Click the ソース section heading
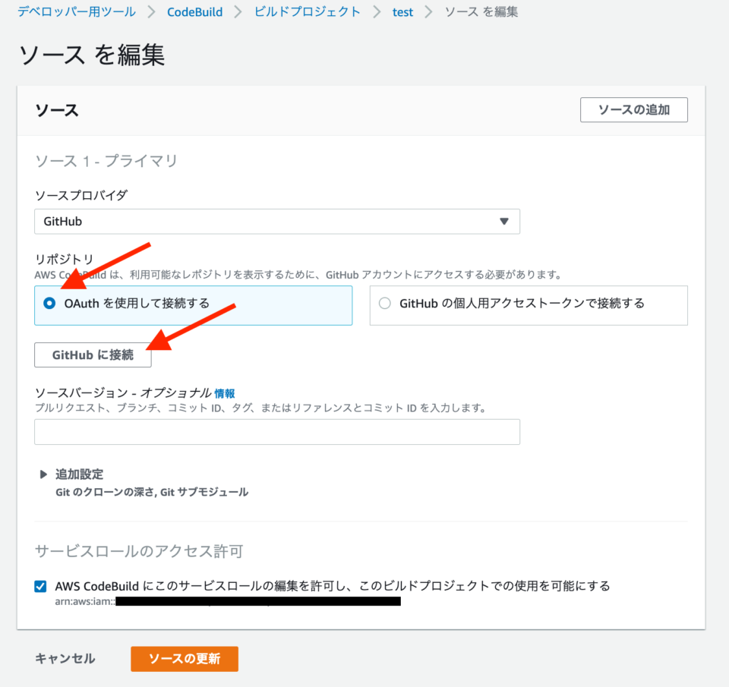 [55, 109]
